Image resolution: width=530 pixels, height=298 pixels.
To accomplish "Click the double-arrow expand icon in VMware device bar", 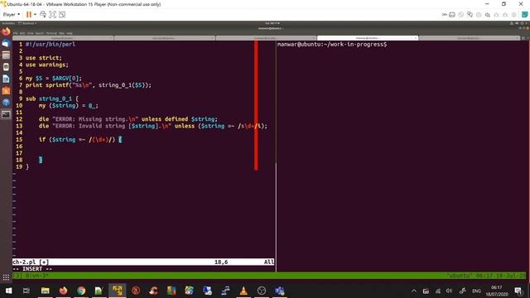I will pyautogui.click(x=444, y=15).
